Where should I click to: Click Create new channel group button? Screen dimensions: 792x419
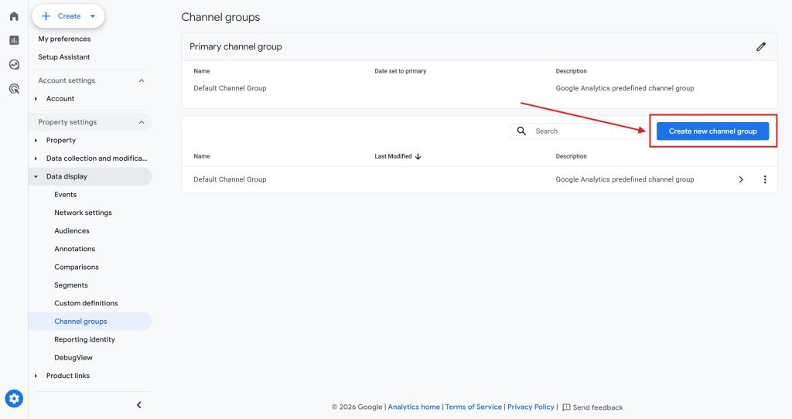coord(712,131)
